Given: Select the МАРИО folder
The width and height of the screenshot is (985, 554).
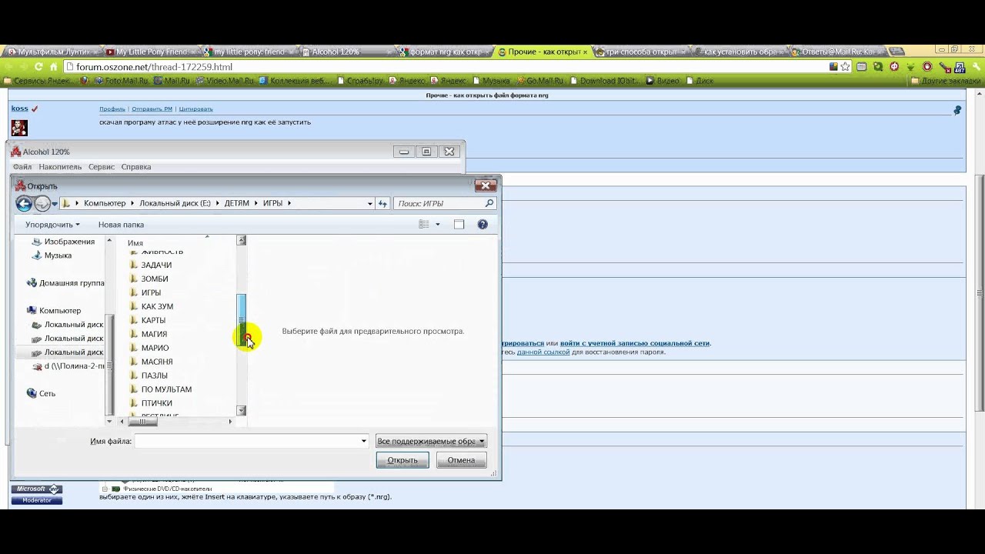Looking at the screenshot, I should click(x=149, y=349).
